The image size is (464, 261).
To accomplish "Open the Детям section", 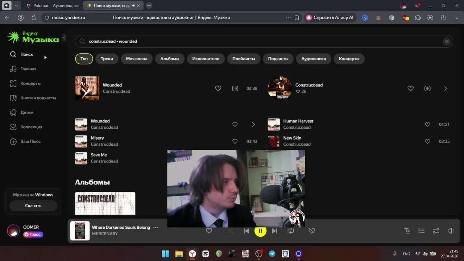I will 22,112.
